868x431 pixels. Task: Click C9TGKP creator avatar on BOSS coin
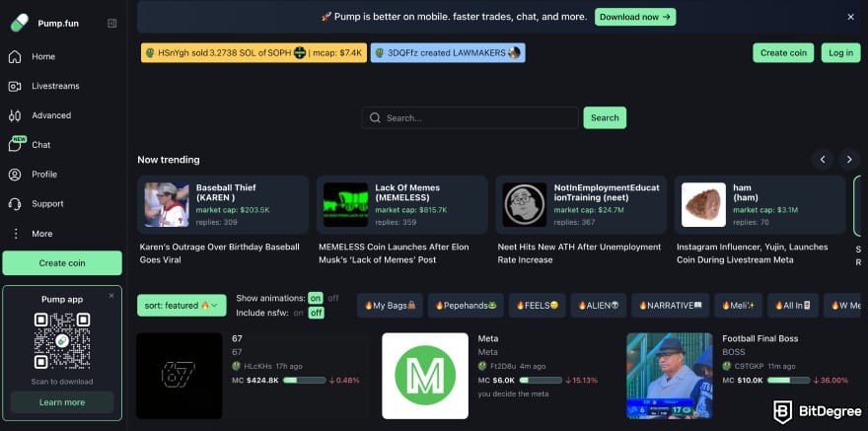[726, 366]
